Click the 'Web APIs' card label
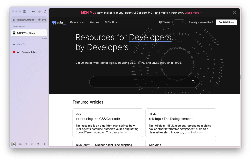Screen dimensions: 251x161 (x=155, y=145)
